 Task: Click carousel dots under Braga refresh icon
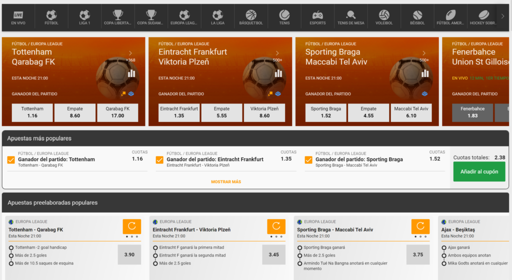coord(420,236)
